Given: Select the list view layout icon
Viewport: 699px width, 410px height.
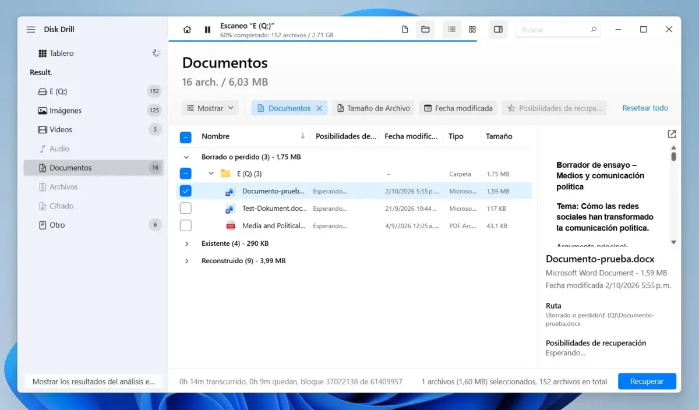Looking at the screenshot, I should pos(451,30).
